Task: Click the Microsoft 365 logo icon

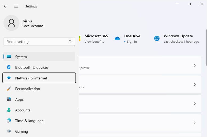Action: click(x=79, y=38)
